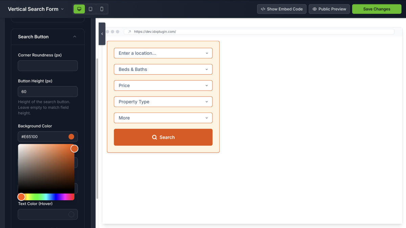The width and height of the screenshot is (406, 228).
Task: Switch to tablet preview mode
Action: point(90,9)
